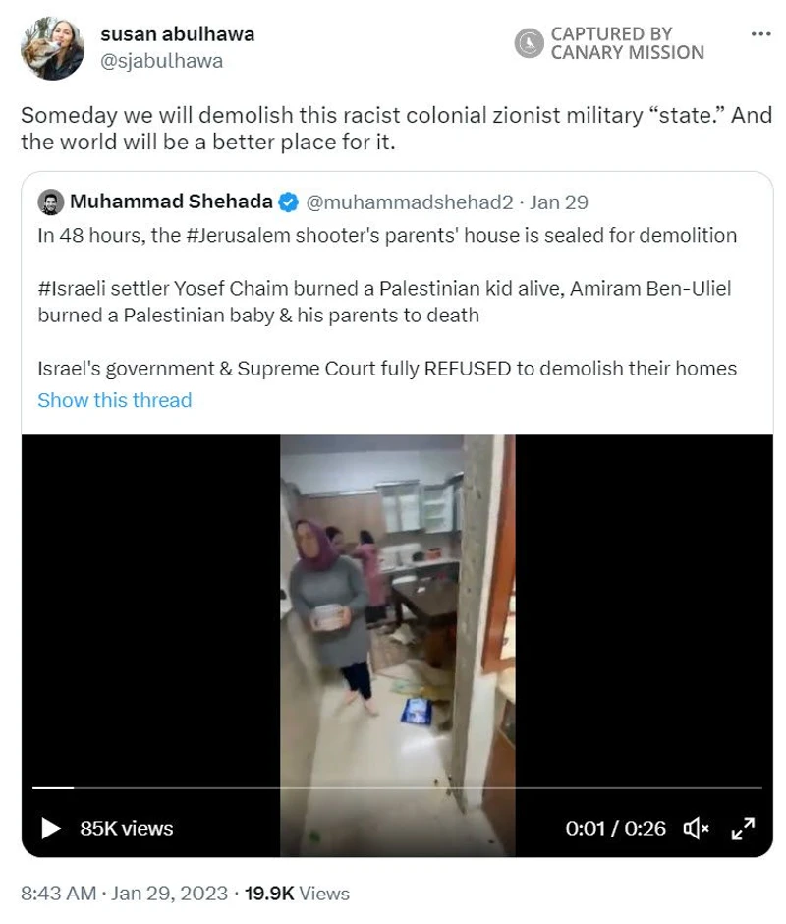The image size is (786, 924).
Task: Open the 8:43 AM Jan 29, 2023 timestamp
Action: pos(125,894)
